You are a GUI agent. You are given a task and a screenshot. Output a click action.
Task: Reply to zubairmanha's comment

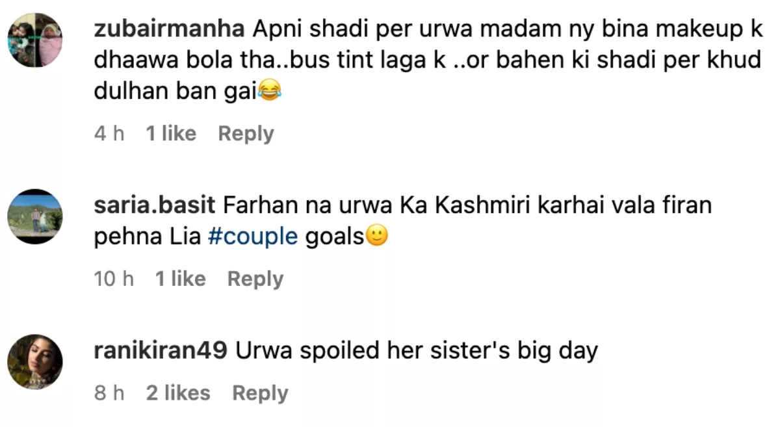coord(246,134)
